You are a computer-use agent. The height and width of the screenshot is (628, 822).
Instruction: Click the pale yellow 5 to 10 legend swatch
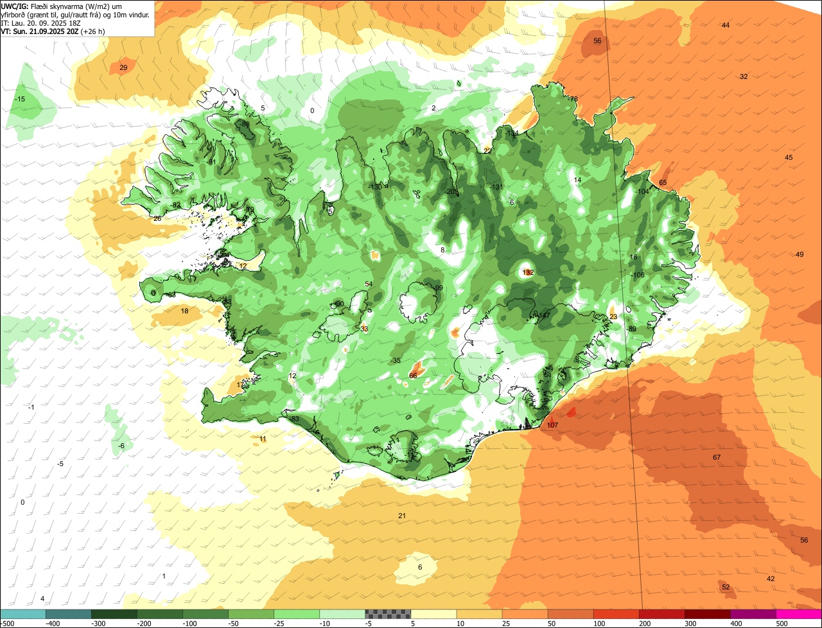pyautogui.click(x=433, y=614)
